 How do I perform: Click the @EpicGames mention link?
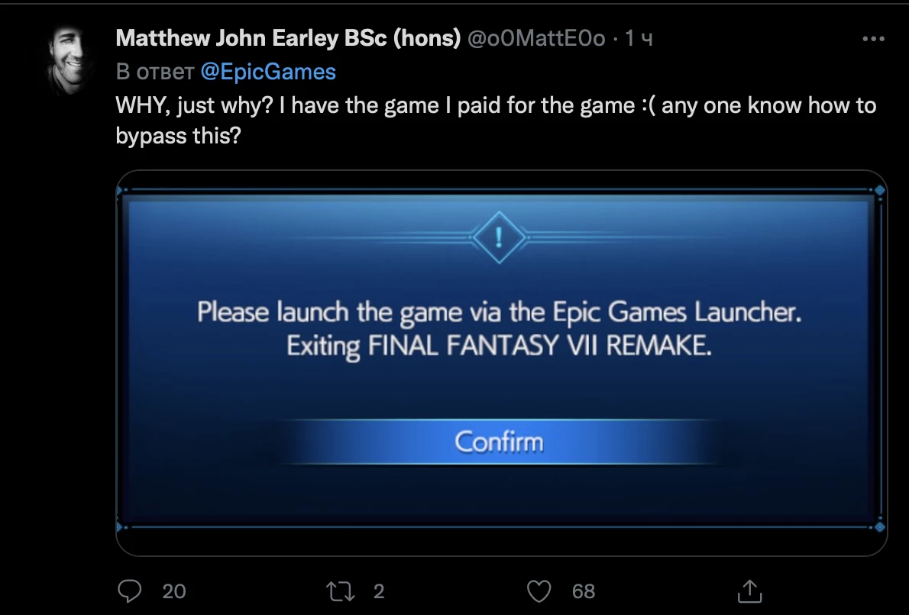click(268, 72)
